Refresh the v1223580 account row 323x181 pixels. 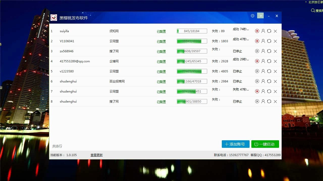tap(269, 71)
